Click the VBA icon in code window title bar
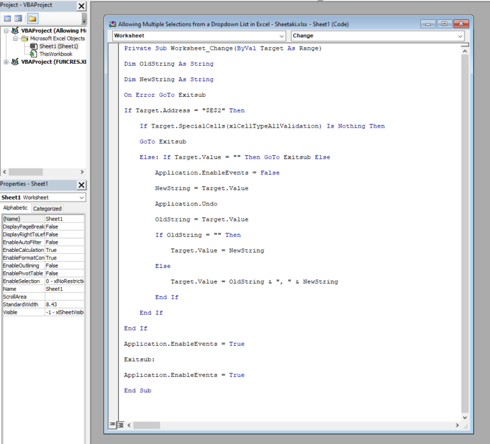This screenshot has width=490, height=444. point(112,23)
